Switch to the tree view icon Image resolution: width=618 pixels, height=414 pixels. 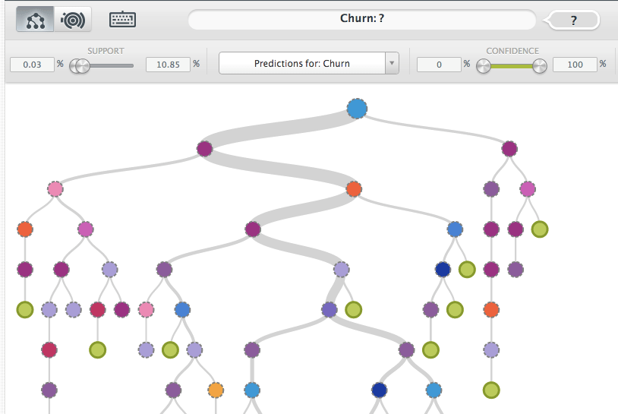point(35,19)
